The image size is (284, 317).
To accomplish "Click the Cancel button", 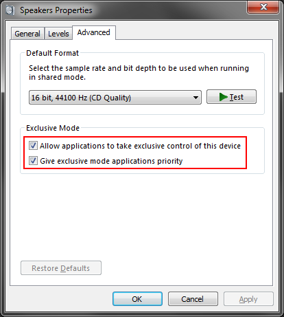I will tap(193, 299).
